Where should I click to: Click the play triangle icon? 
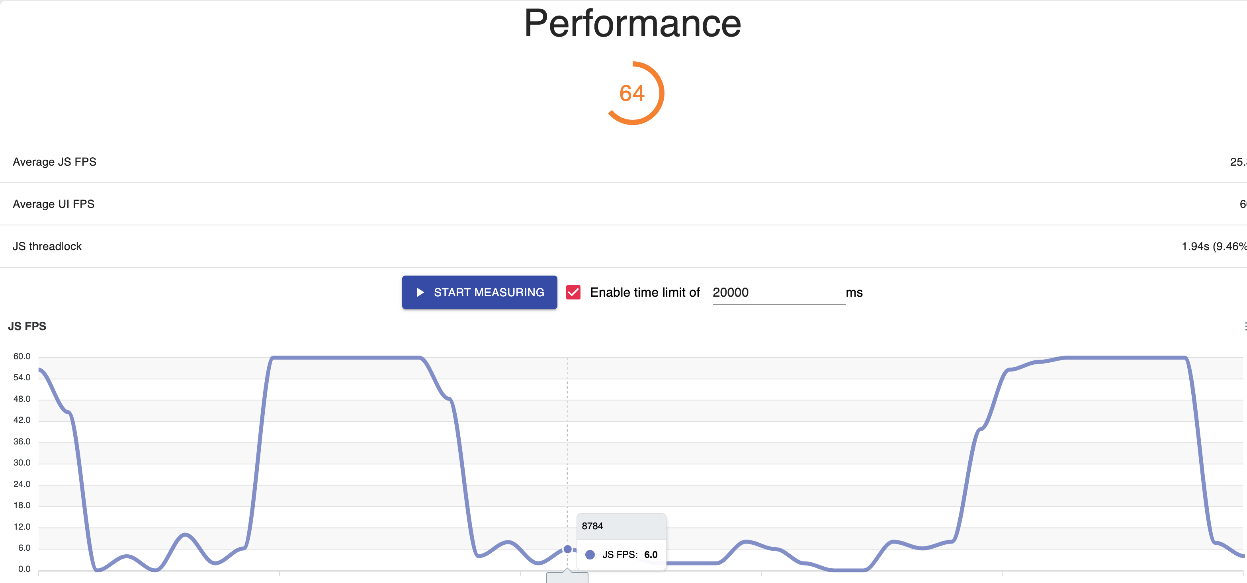click(x=420, y=292)
